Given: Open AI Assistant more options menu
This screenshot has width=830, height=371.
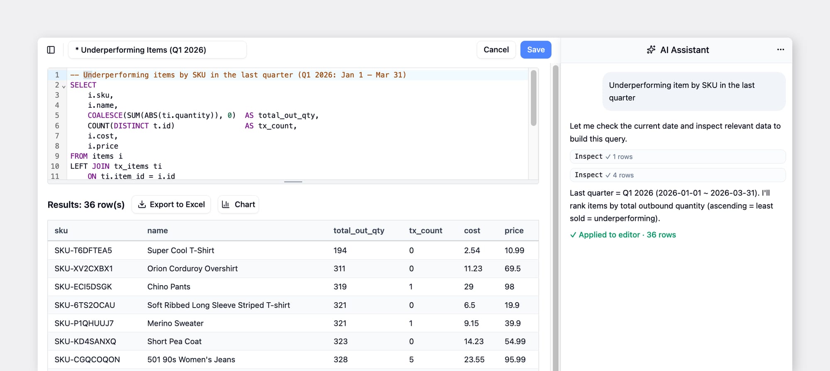Looking at the screenshot, I should (781, 49).
